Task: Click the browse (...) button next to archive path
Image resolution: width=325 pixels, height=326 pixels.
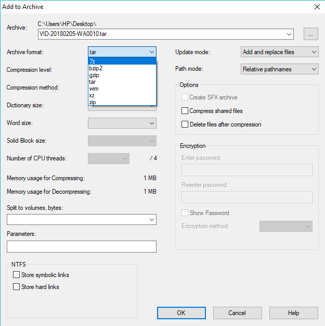Action: (x=310, y=34)
